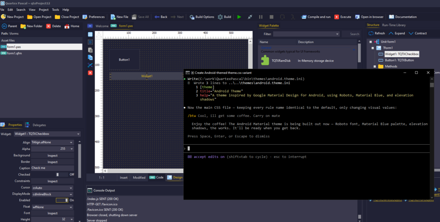This screenshot has width=440, height=222.
Task: Toggle the Enabled property switch
Action: pos(62,200)
